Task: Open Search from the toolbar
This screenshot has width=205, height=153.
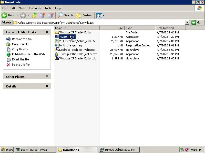Action: (65, 15)
